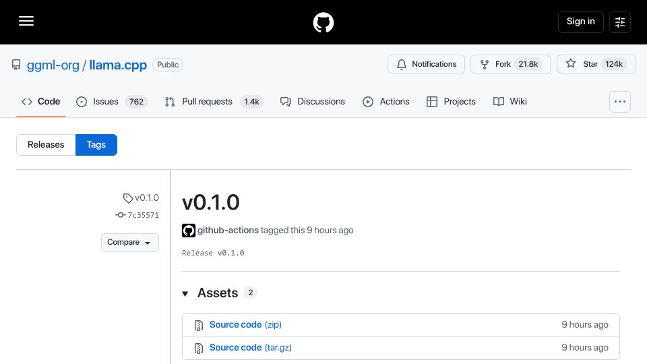Click '9 hours ago' on zip row
647x364 pixels.
tap(585, 325)
